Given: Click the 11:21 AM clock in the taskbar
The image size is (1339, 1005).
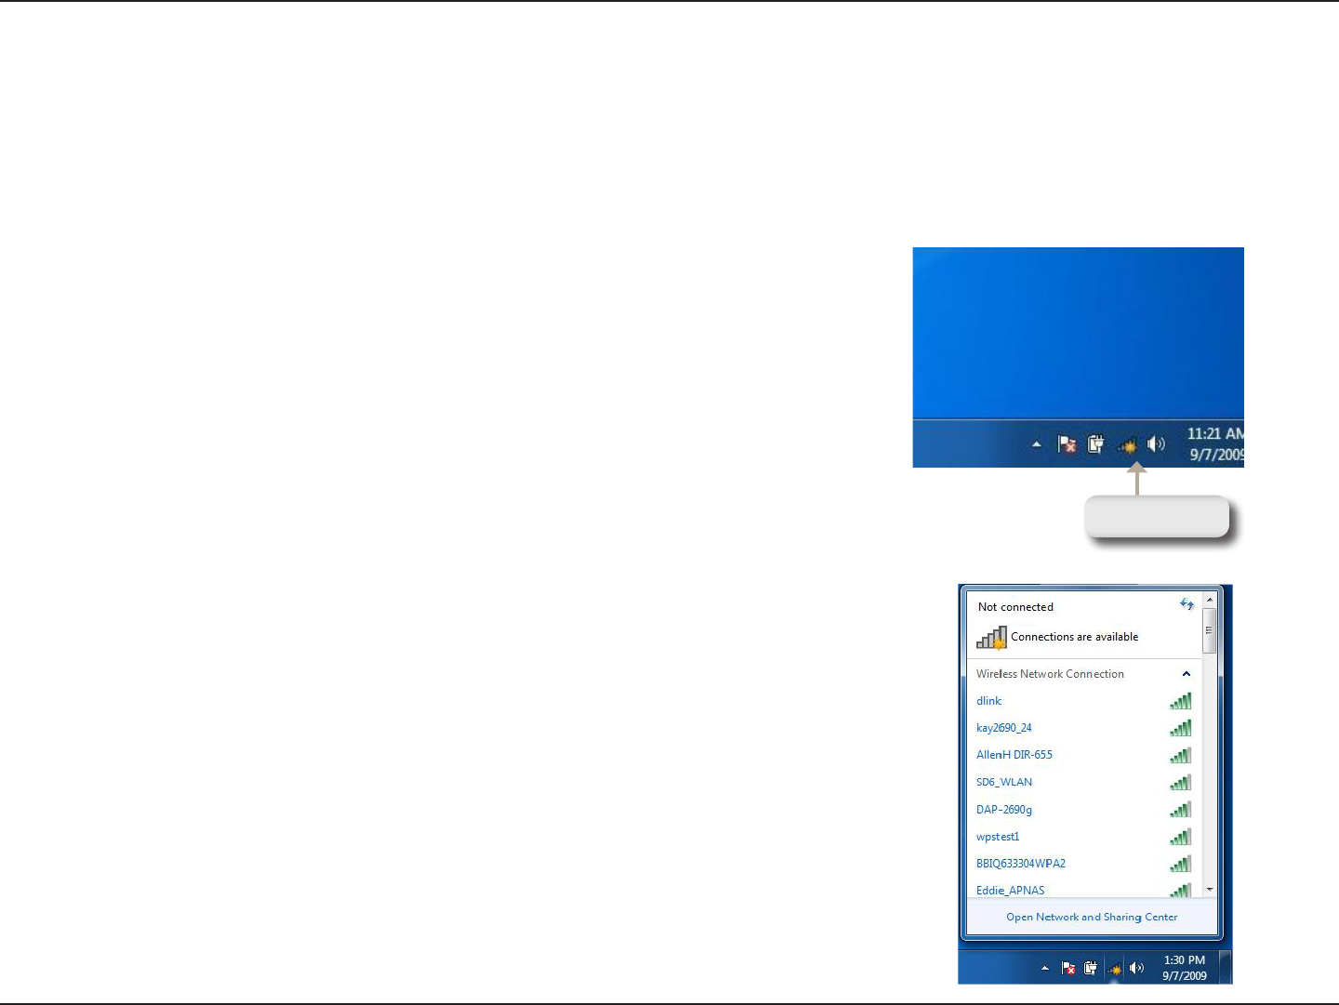Looking at the screenshot, I should coord(1215,443).
